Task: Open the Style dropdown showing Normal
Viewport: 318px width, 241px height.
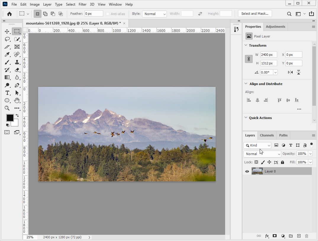Action: point(154,14)
